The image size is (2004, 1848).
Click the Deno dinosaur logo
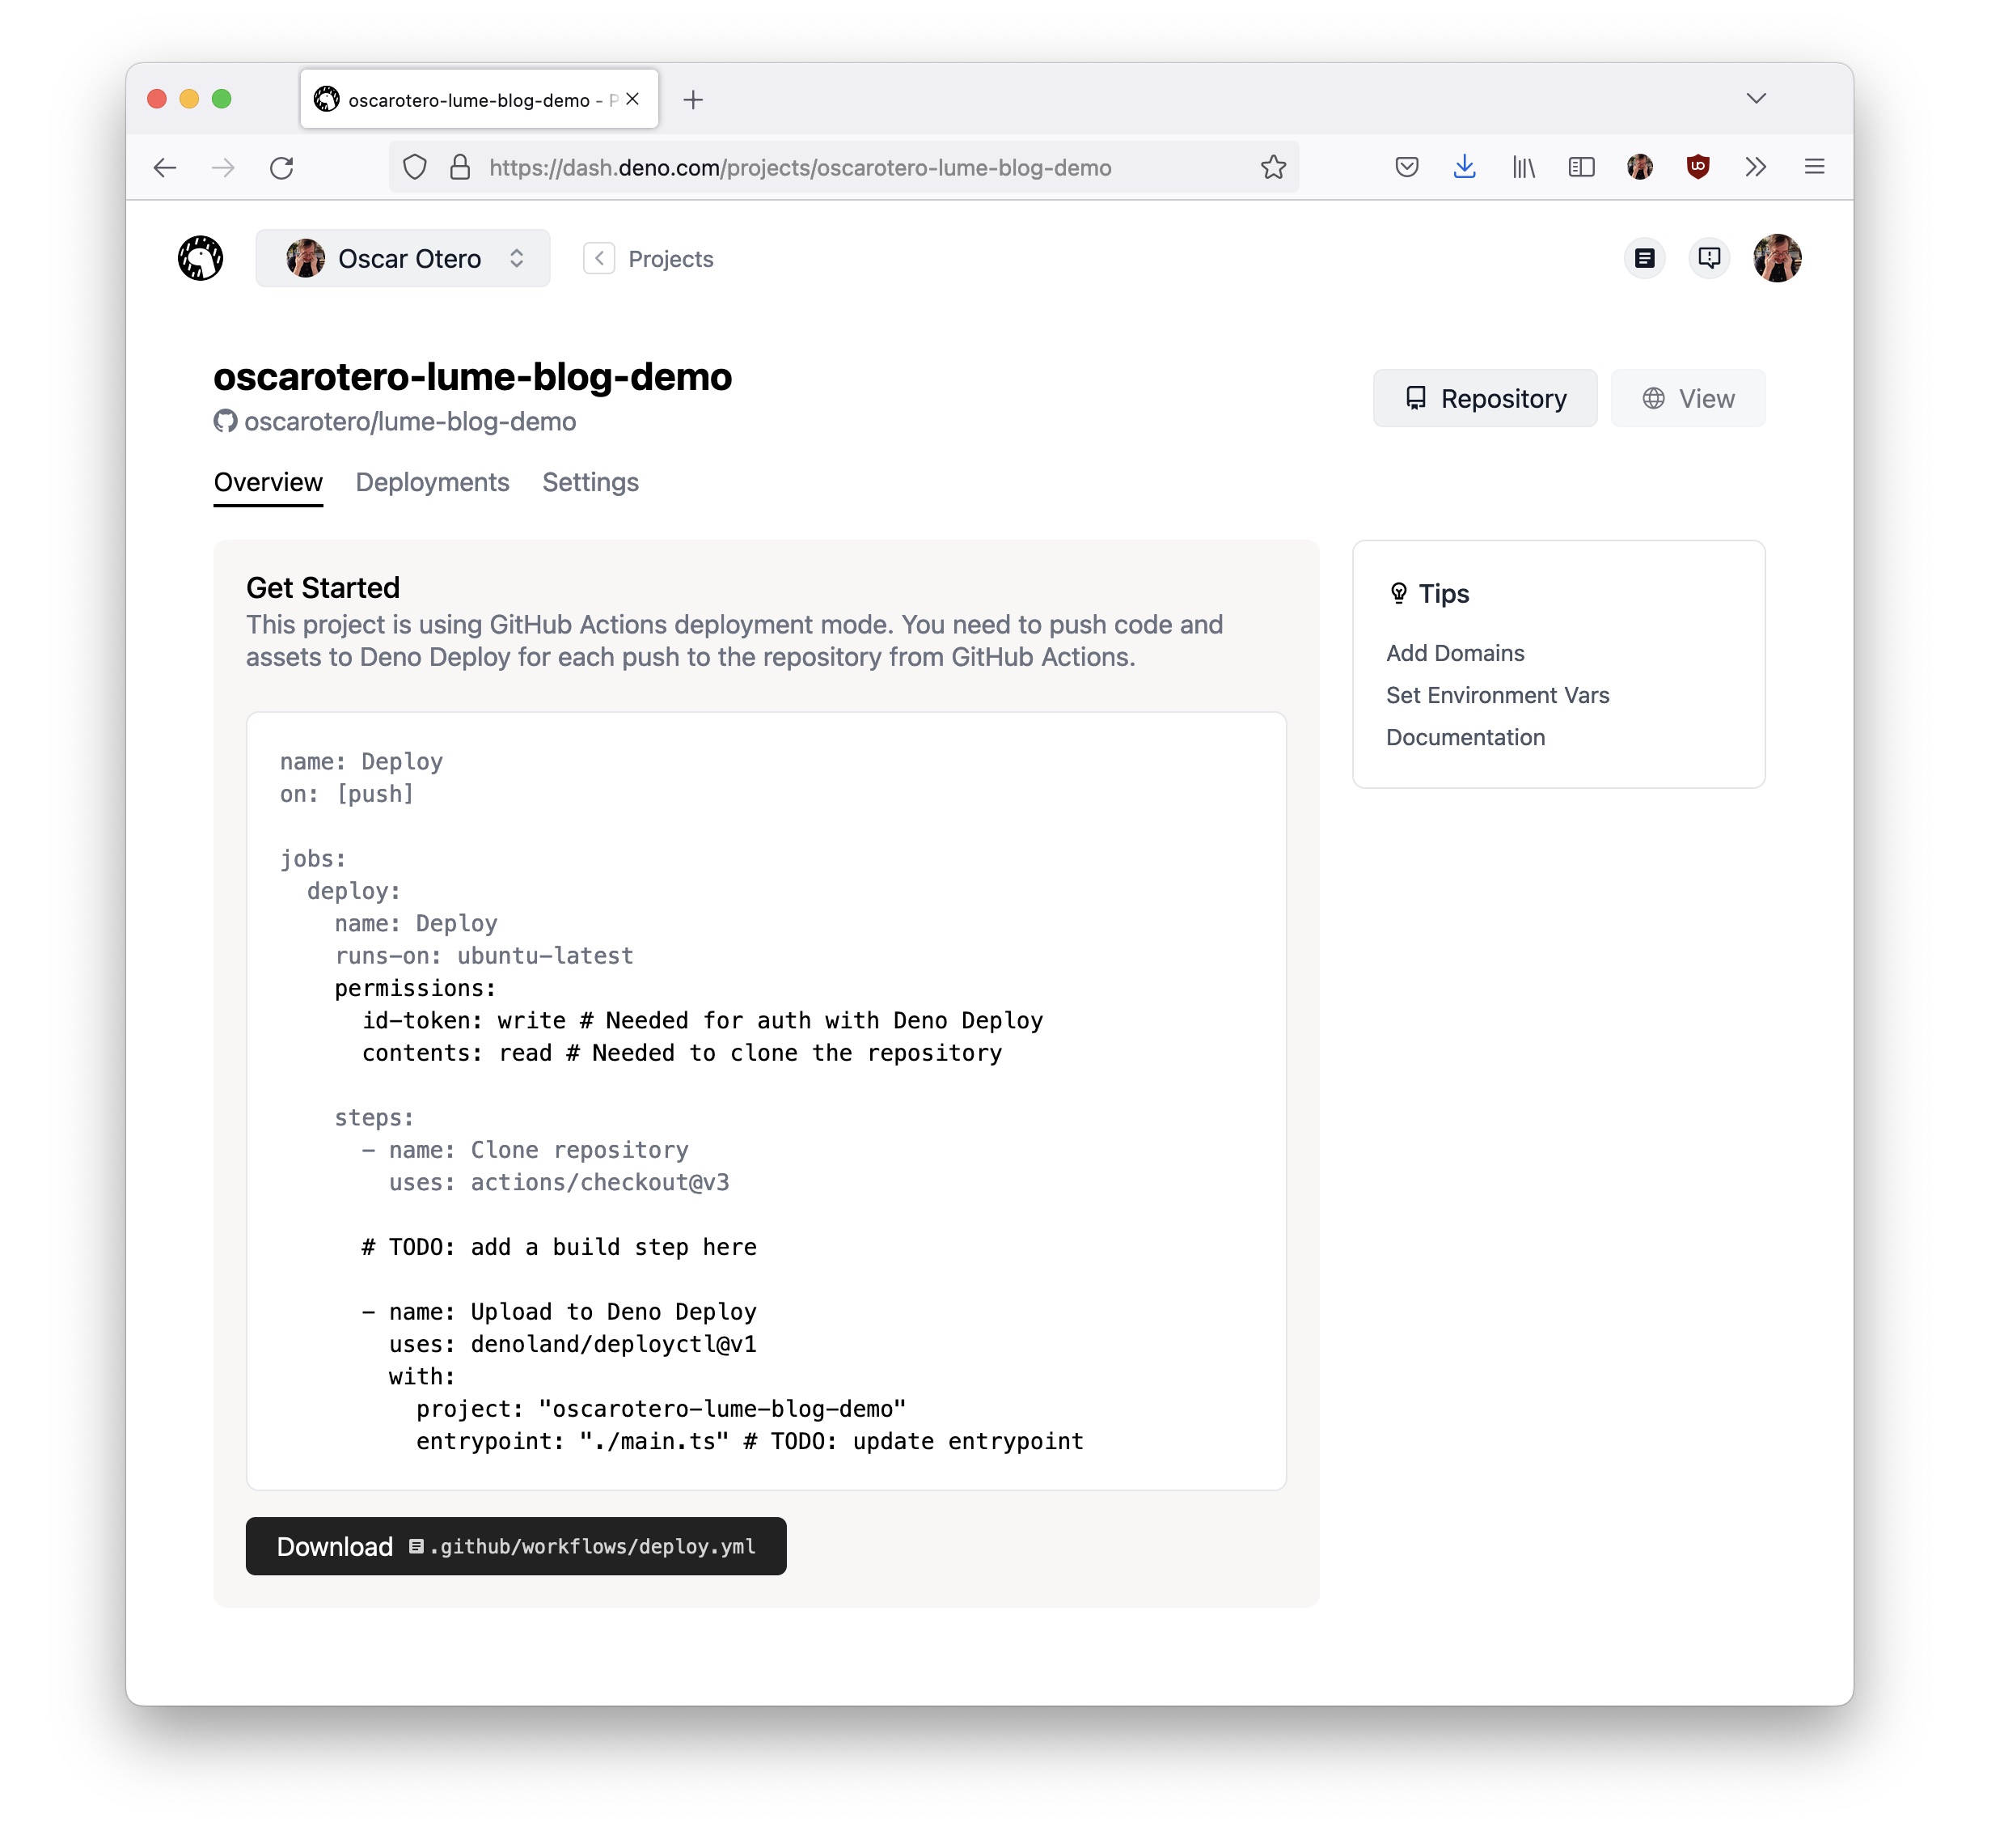click(x=200, y=258)
